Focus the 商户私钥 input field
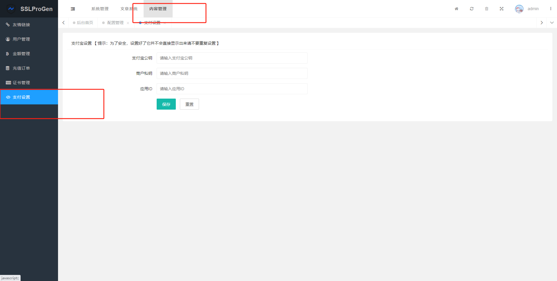557x281 pixels. (232, 73)
